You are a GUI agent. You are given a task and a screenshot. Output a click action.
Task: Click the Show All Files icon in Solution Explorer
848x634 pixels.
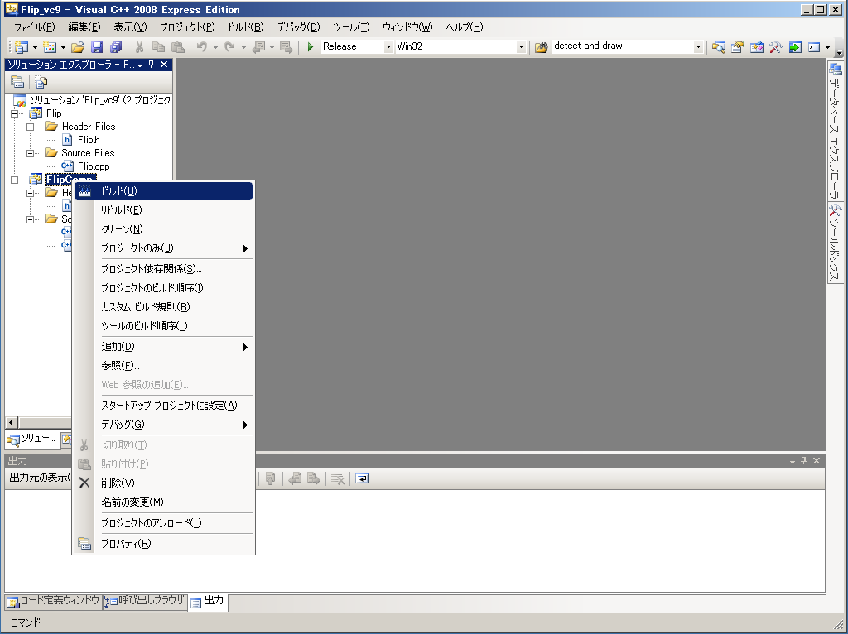click(41, 82)
